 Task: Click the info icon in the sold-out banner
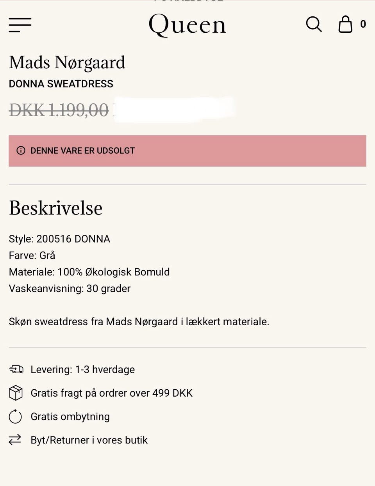(x=21, y=151)
